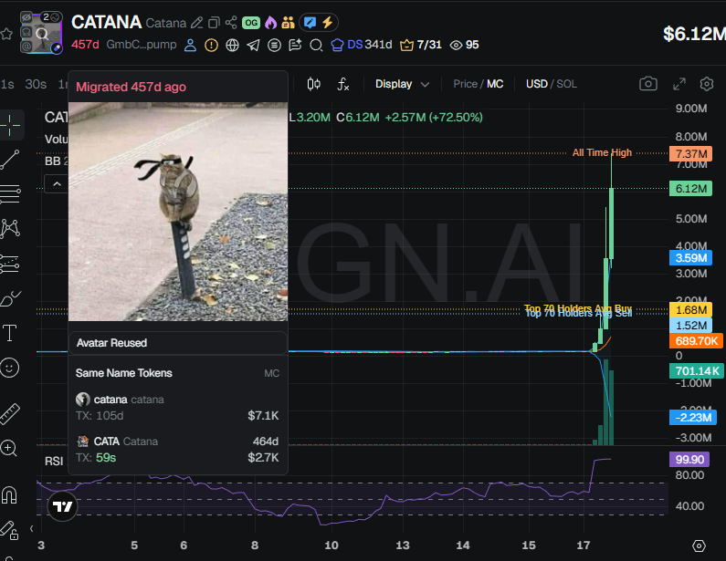Open the emoji sticker tool

point(10,368)
